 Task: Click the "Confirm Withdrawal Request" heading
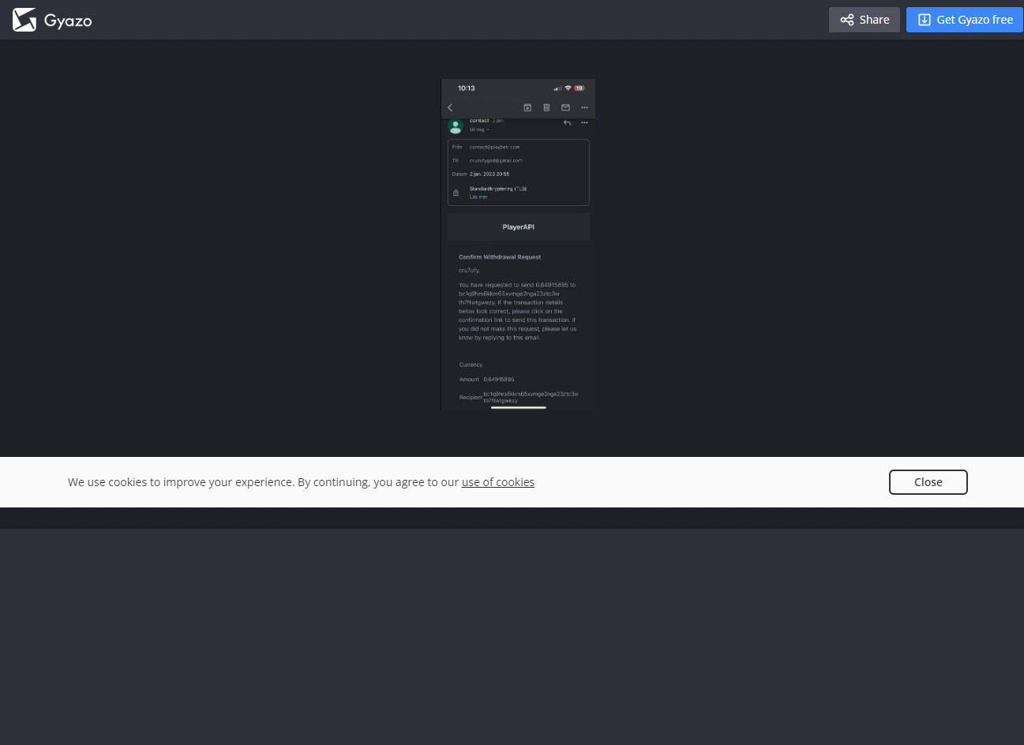click(x=500, y=256)
